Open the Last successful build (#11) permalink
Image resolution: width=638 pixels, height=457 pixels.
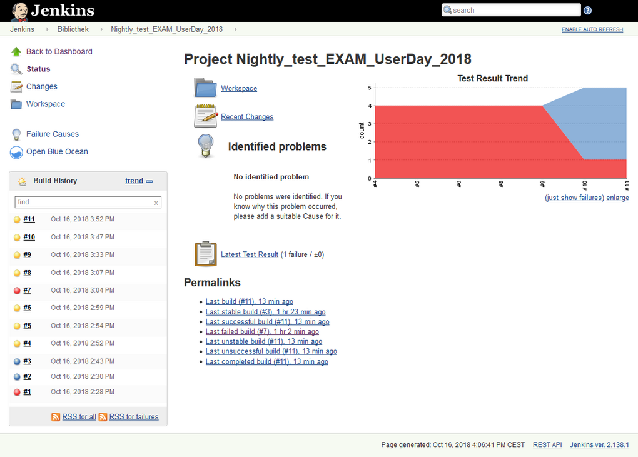[267, 321]
